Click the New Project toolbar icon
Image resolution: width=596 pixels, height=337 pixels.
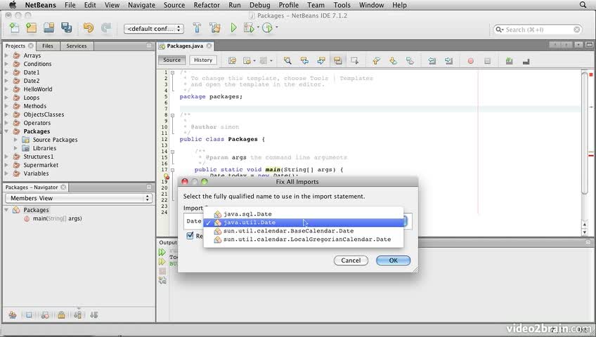coord(31,27)
